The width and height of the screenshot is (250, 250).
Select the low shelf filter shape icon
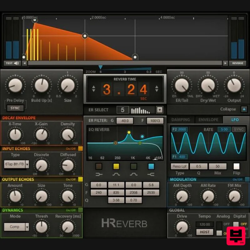(x=99, y=174)
